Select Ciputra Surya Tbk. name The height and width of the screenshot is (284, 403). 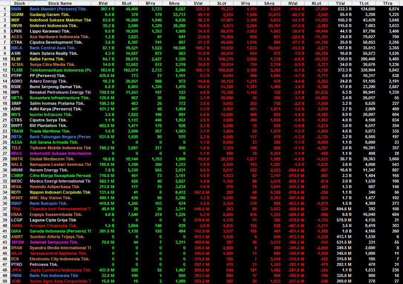point(48,120)
